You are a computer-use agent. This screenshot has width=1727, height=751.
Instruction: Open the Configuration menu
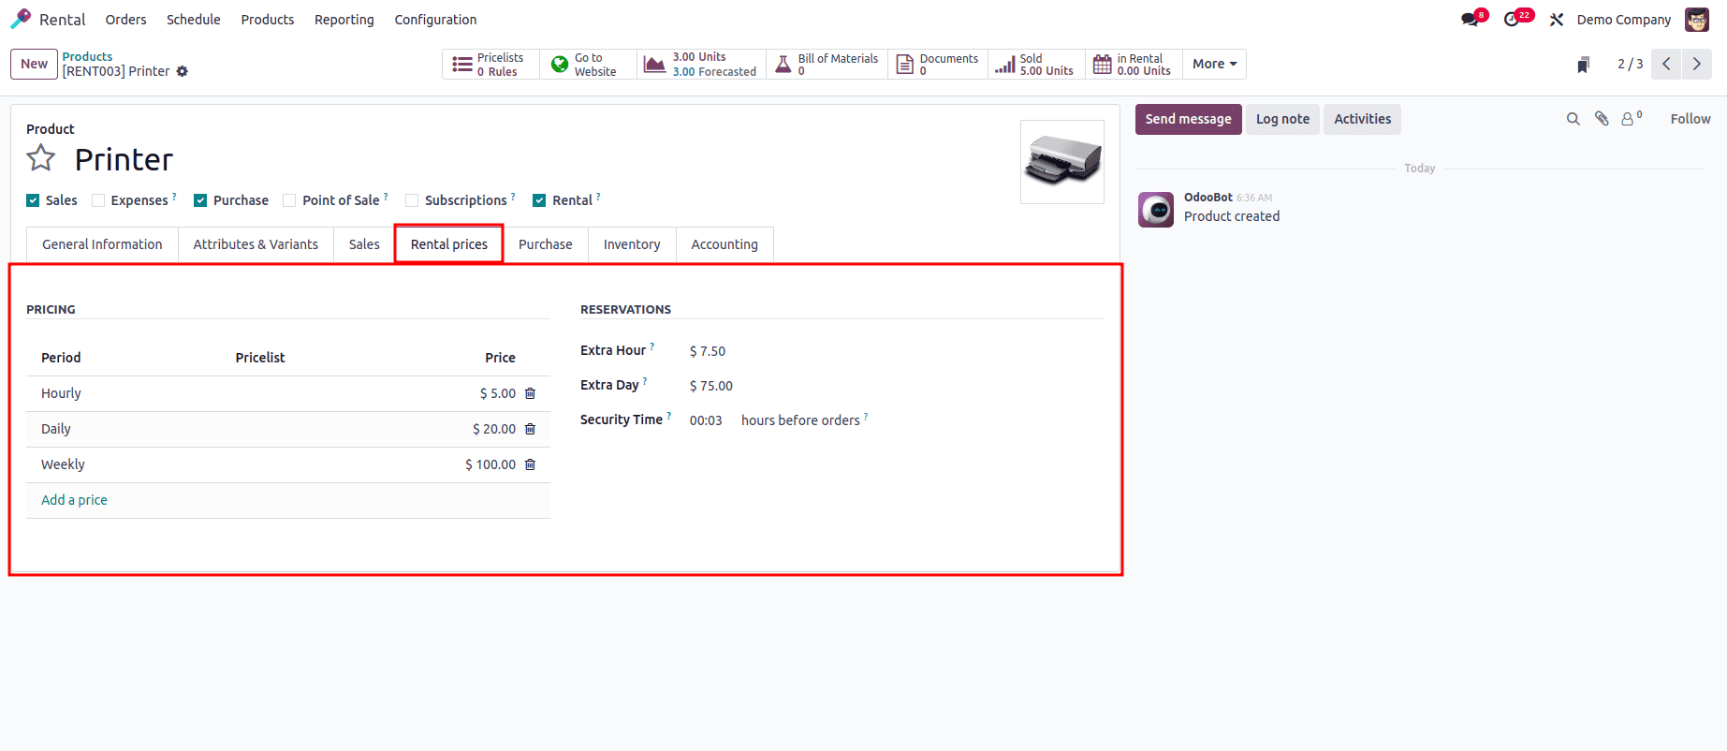coord(435,20)
